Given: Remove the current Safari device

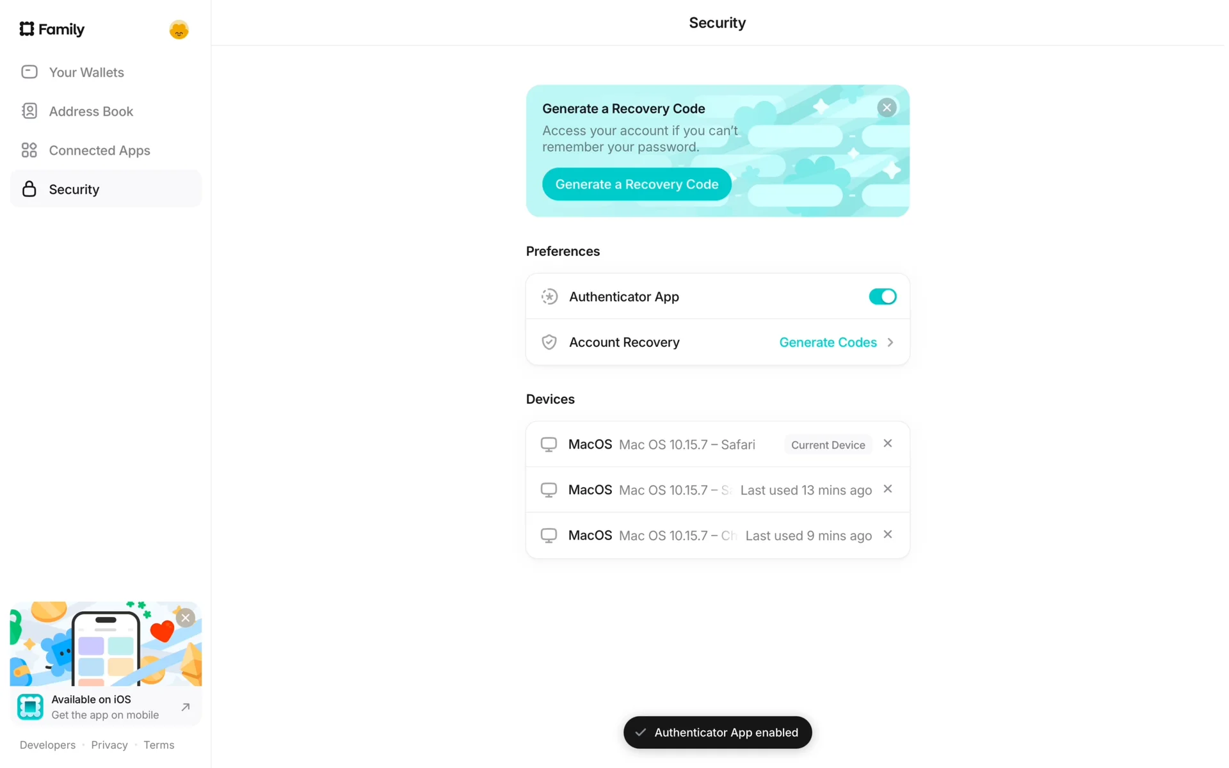Looking at the screenshot, I should [888, 444].
